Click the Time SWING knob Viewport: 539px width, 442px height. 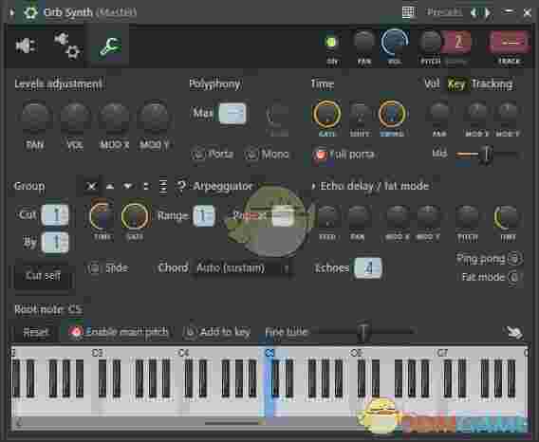(392, 114)
